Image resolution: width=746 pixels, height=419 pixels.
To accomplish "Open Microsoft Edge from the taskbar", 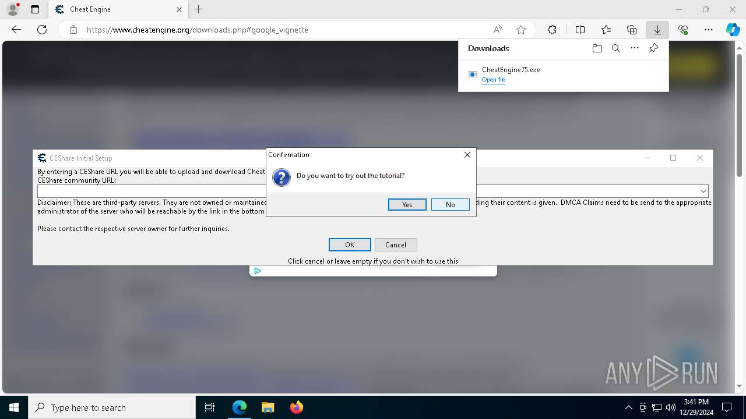I will (x=240, y=407).
